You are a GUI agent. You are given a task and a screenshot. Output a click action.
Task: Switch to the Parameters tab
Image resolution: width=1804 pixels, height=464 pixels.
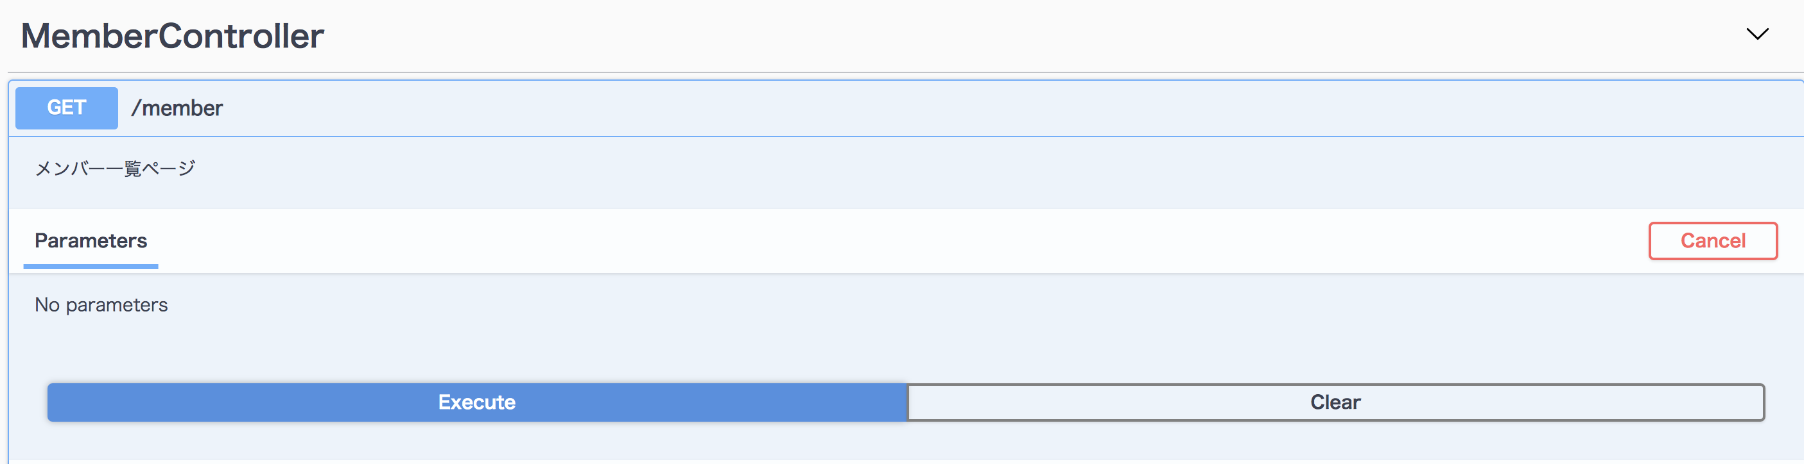[91, 241]
